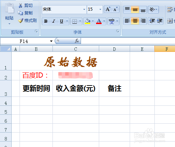
Task: Open the Paste options arrow
Action: (9, 24)
